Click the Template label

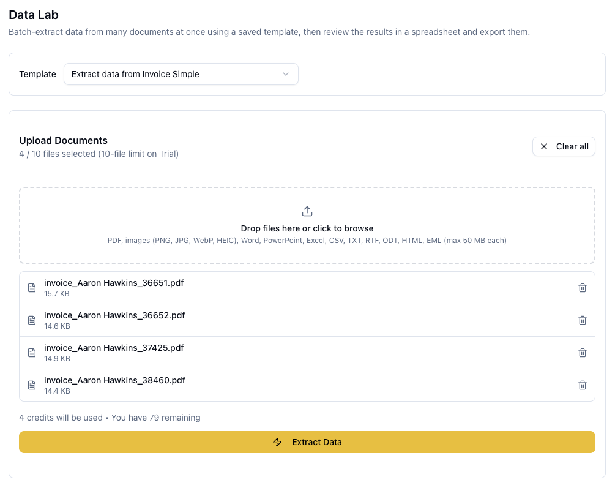tap(38, 74)
